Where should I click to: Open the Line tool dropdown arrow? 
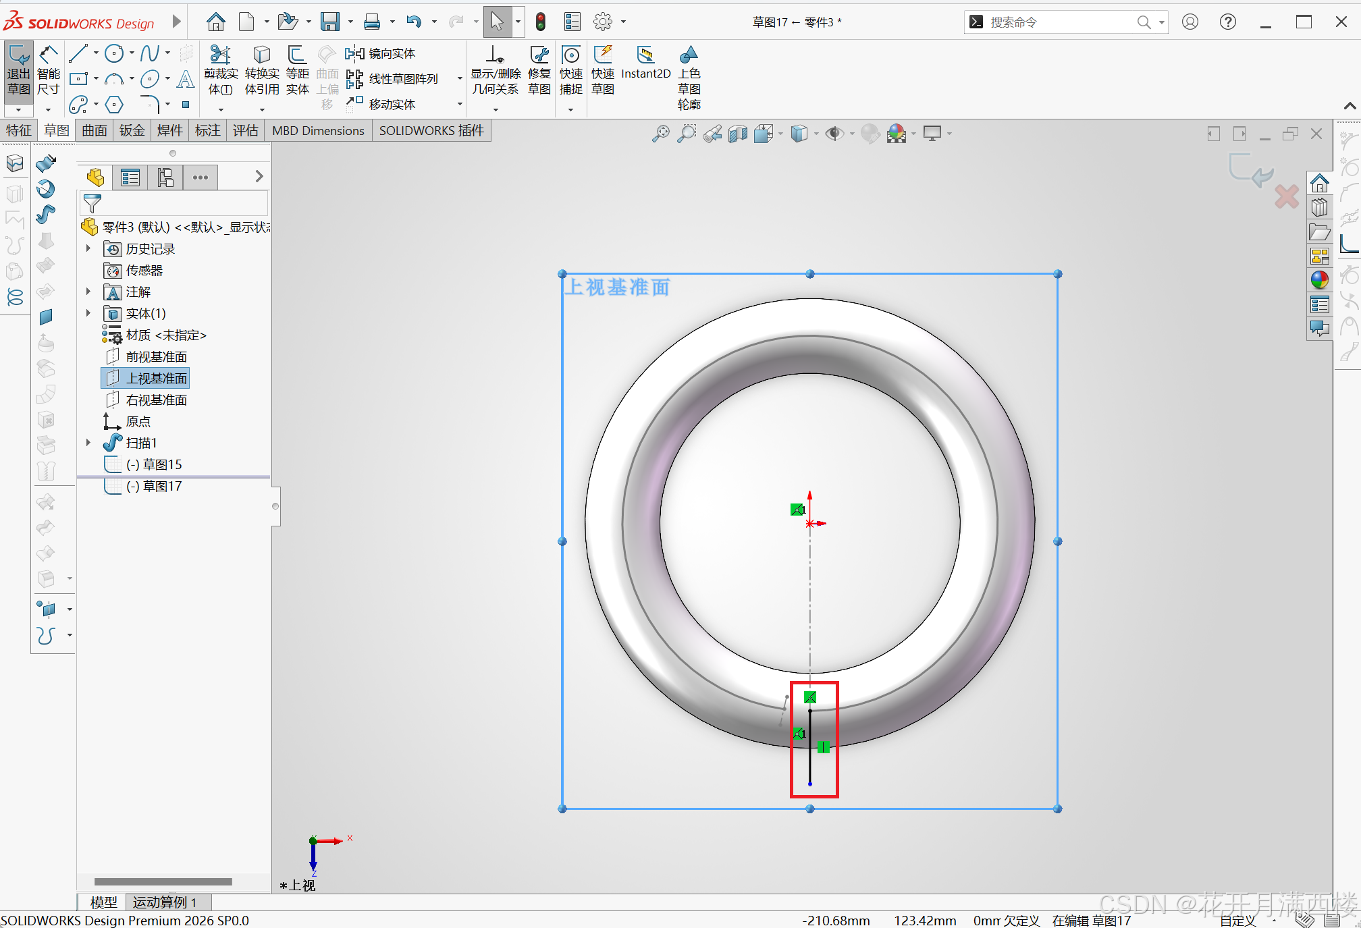96,53
